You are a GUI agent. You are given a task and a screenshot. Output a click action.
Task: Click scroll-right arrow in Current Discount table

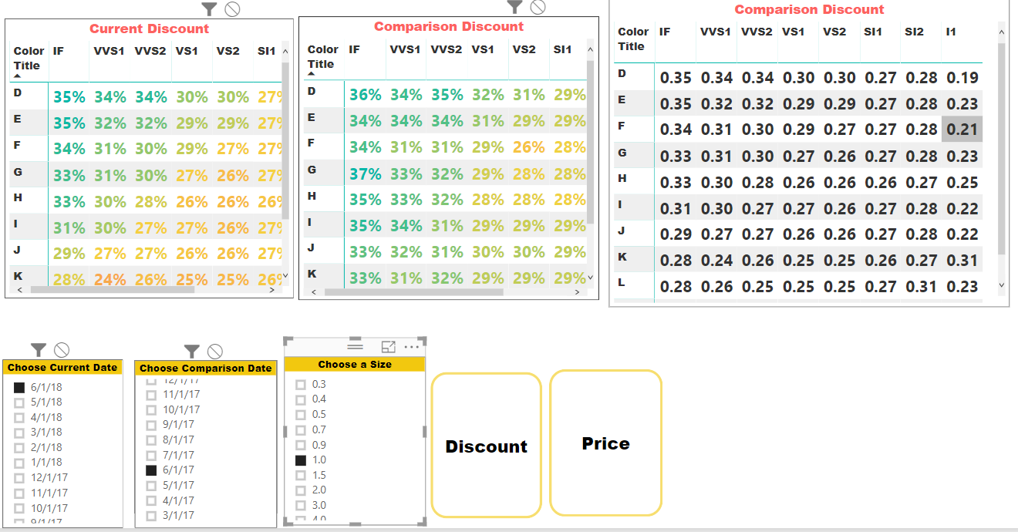271,291
